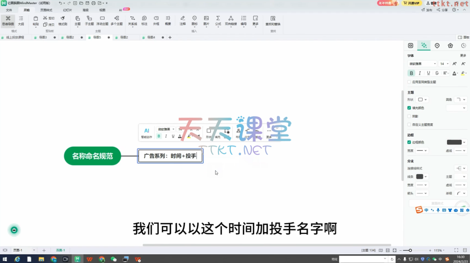
Task: Switch to 大纲 outline mode
Action: coord(21,20)
